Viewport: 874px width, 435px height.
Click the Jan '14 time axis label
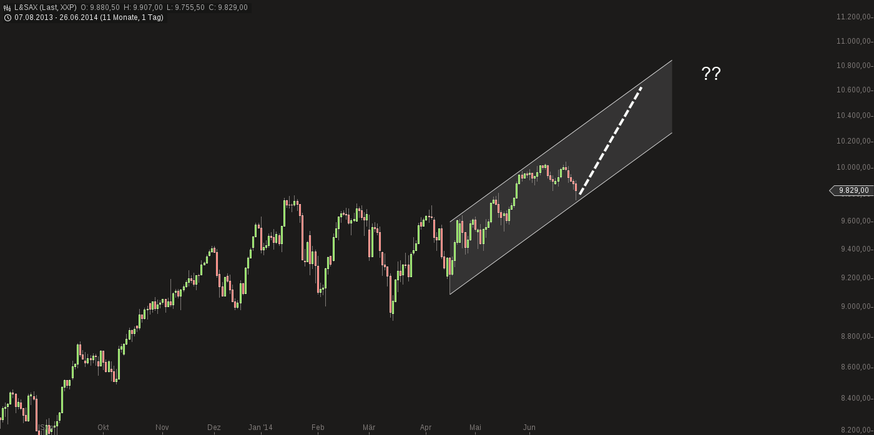260,428
